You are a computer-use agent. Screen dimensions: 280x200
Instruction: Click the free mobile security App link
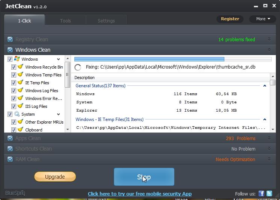click(x=139, y=194)
